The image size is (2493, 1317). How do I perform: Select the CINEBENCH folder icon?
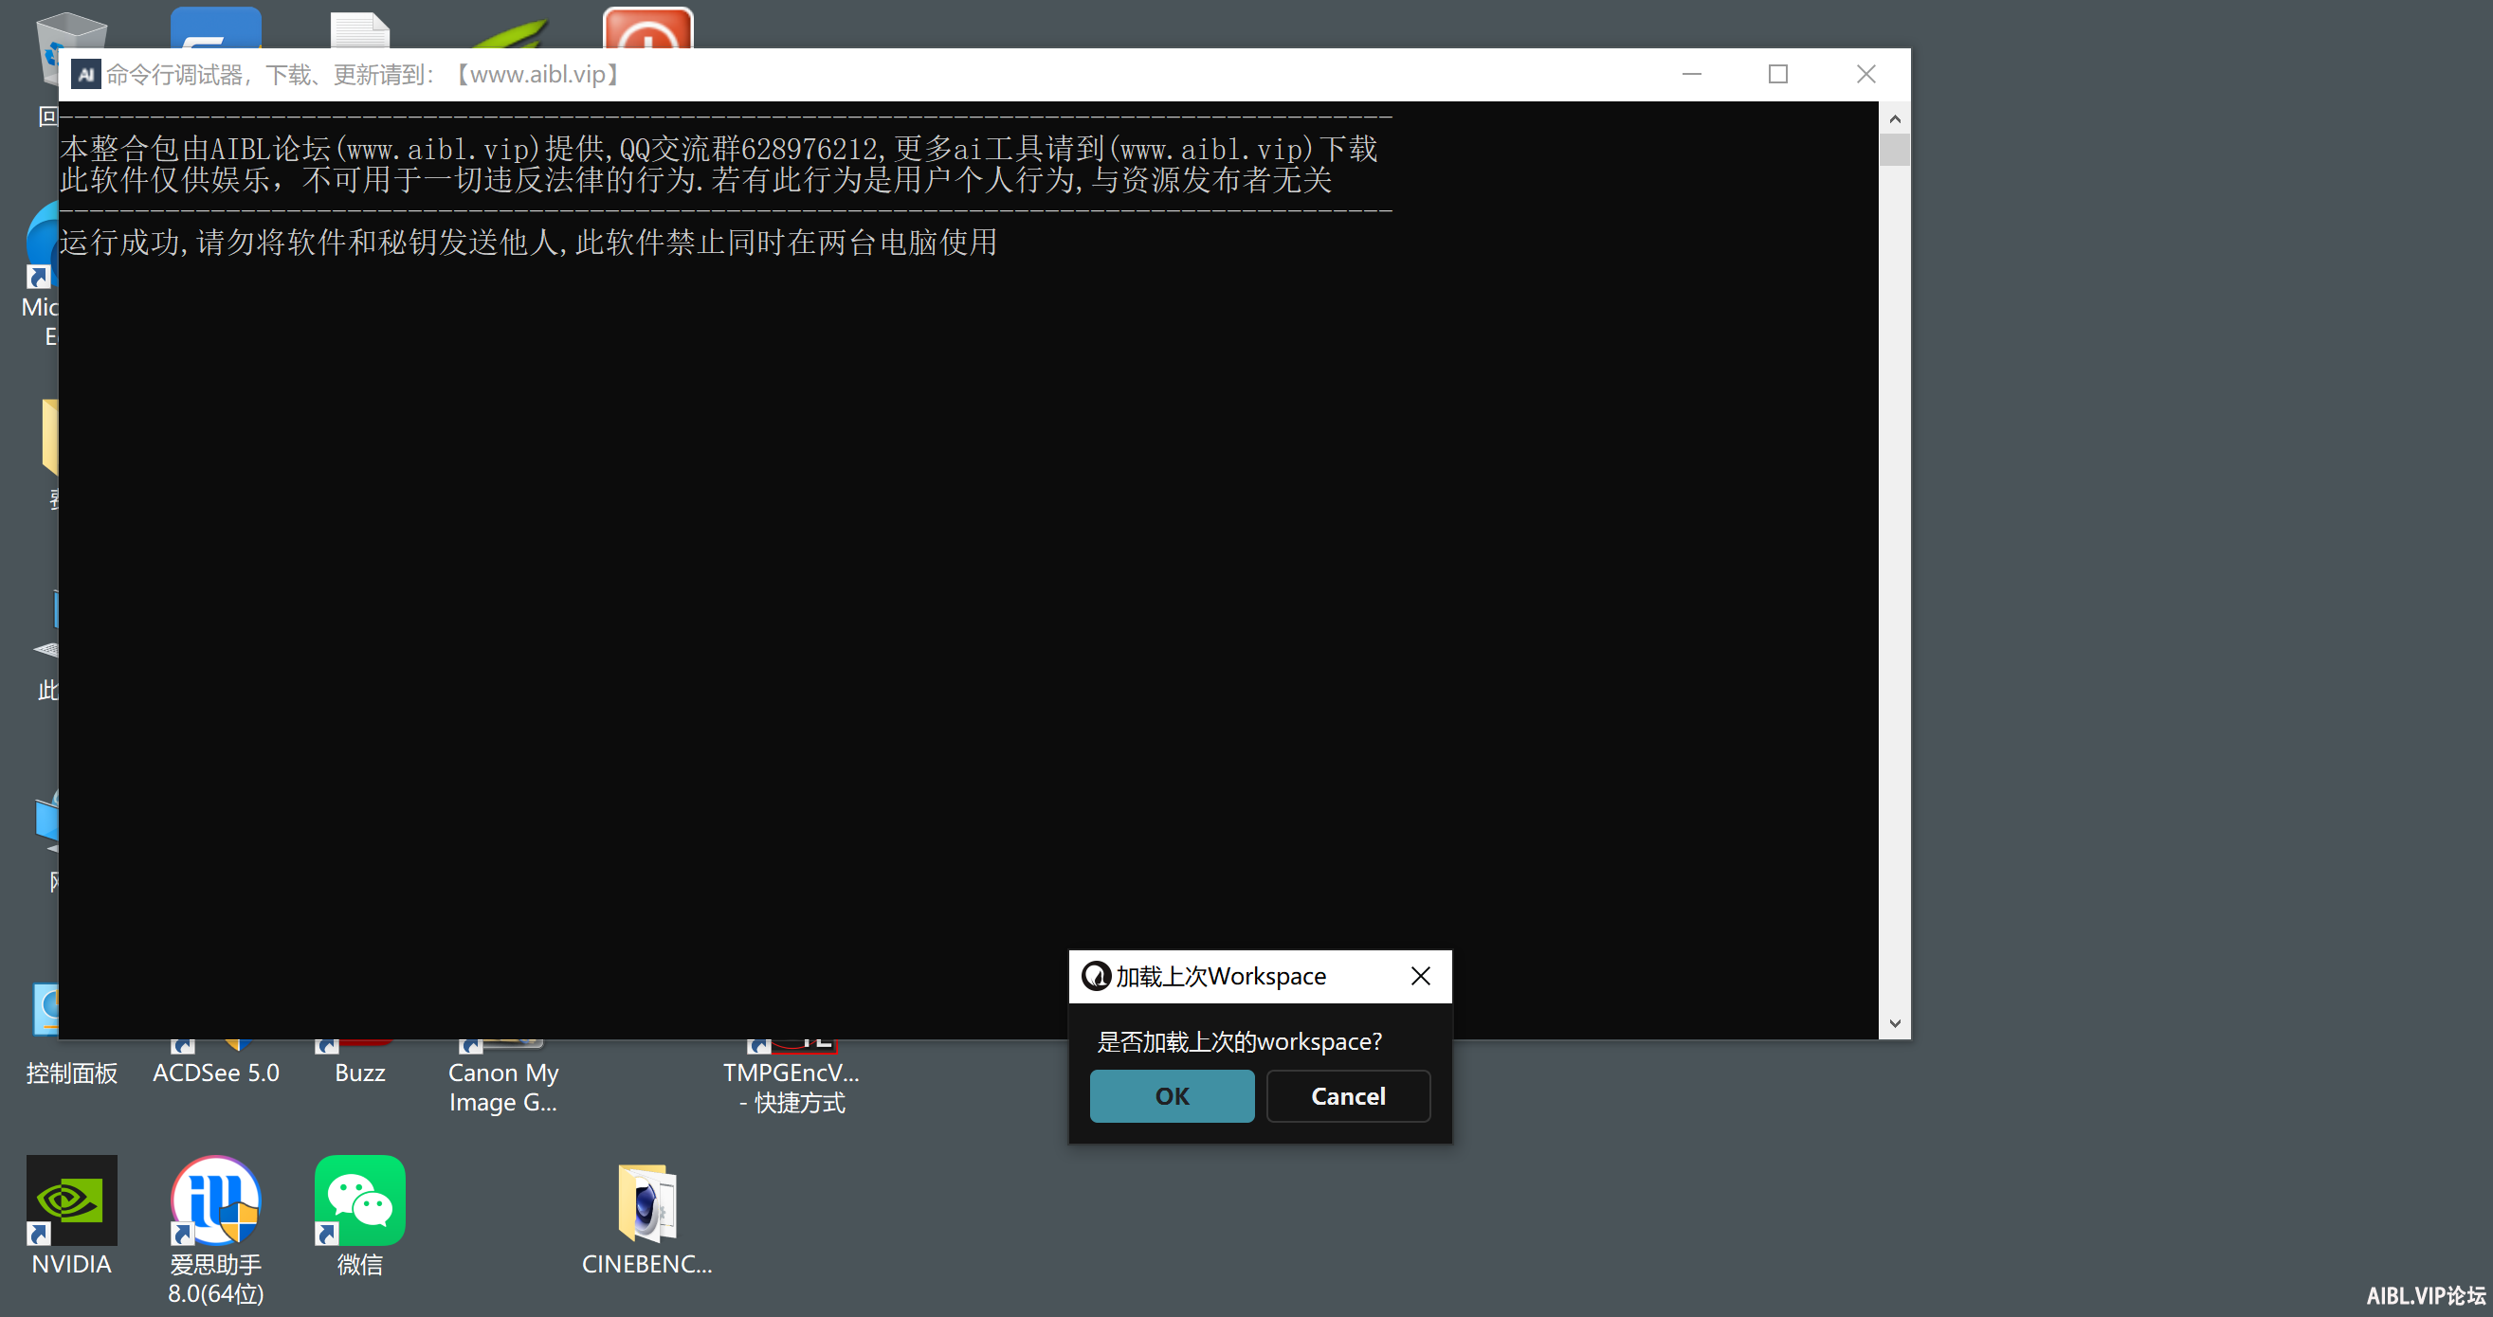646,1219
